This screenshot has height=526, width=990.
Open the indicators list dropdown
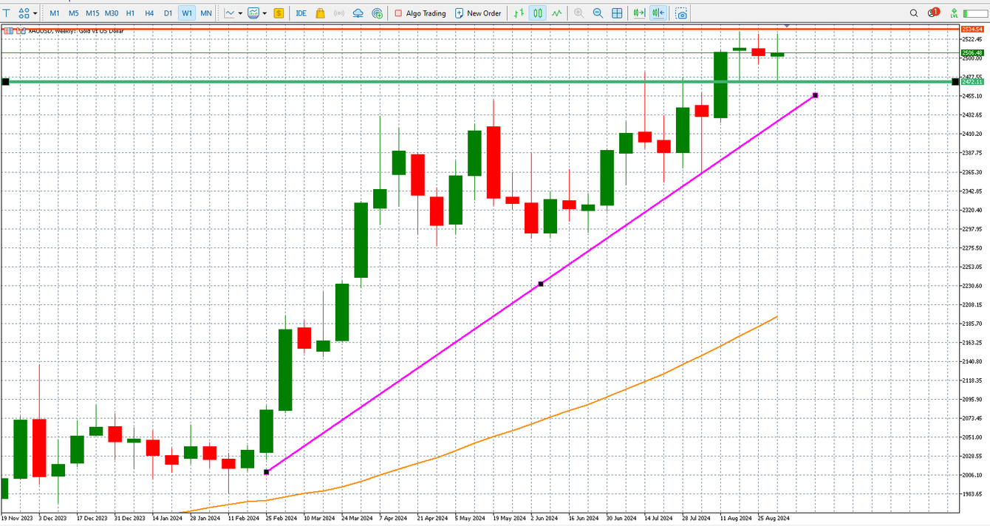pos(264,13)
